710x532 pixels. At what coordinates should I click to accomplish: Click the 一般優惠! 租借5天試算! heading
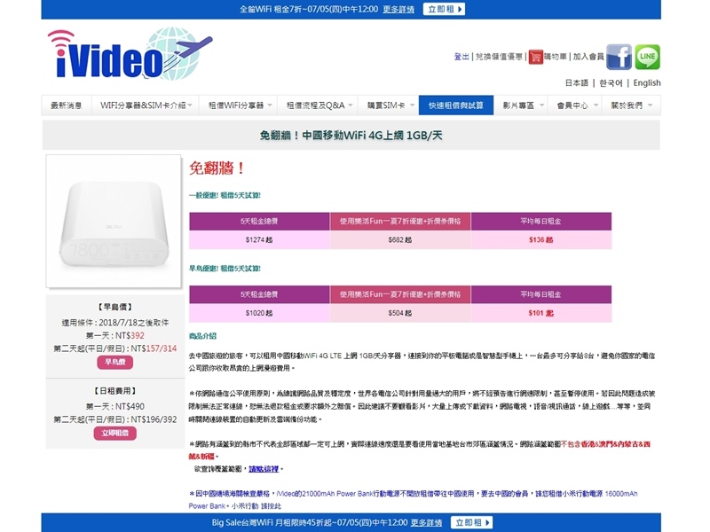pos(225,195)
